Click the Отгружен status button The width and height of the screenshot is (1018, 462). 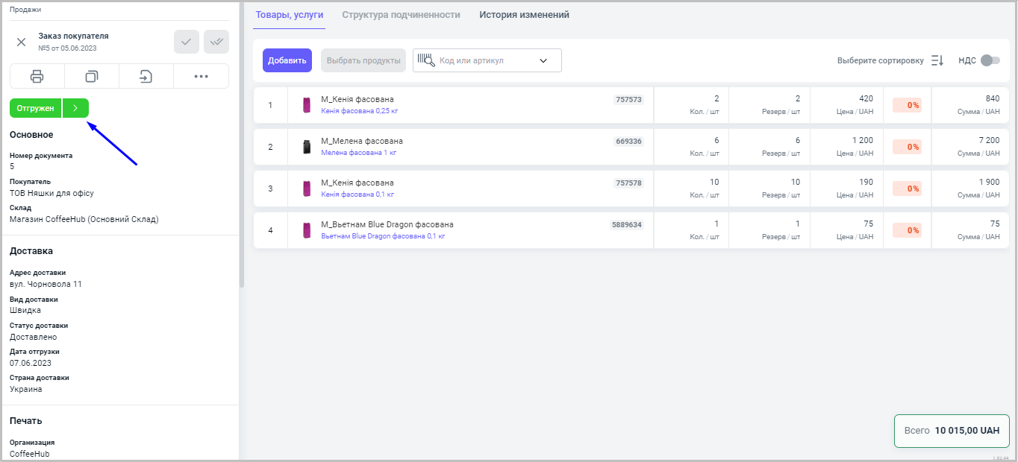point(36,108)
